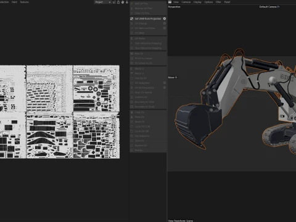Select Fit Canvas to UV
The width and height of the screenshot is (296, 222).
(x=148, y=63)
